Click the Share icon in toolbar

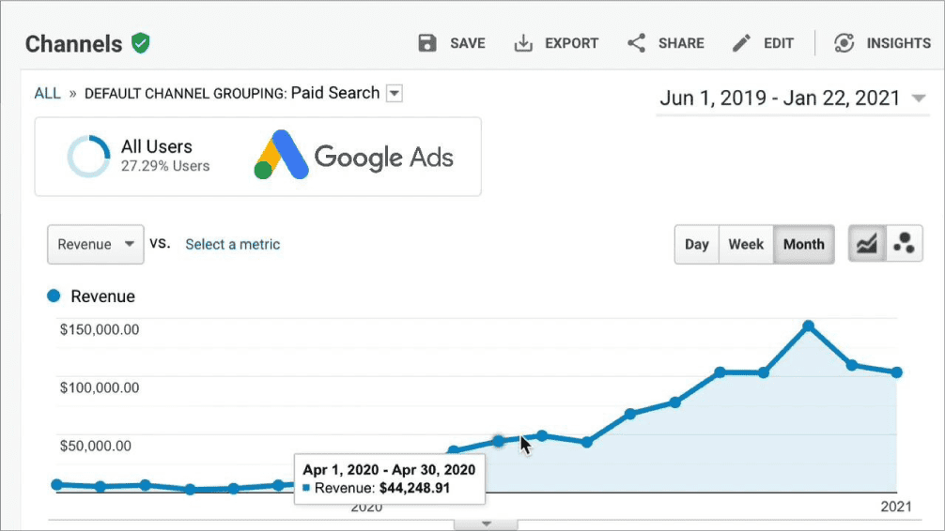637,43
